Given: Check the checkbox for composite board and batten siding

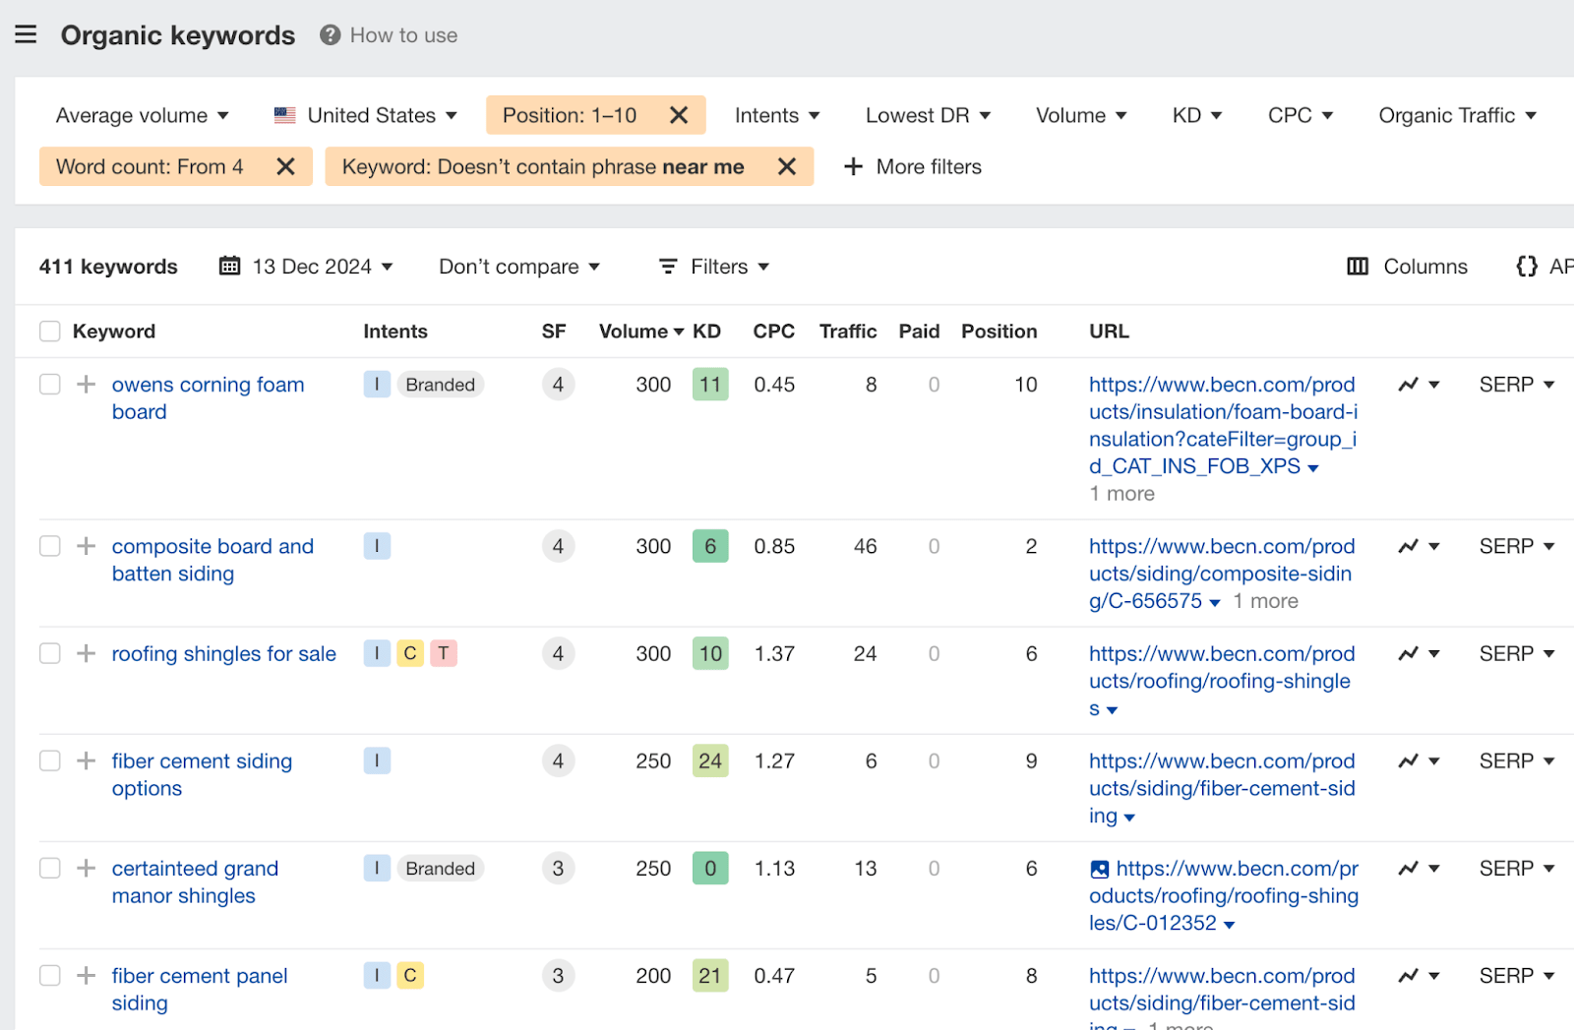Looking at the screenshot, I should click(49, 545).
